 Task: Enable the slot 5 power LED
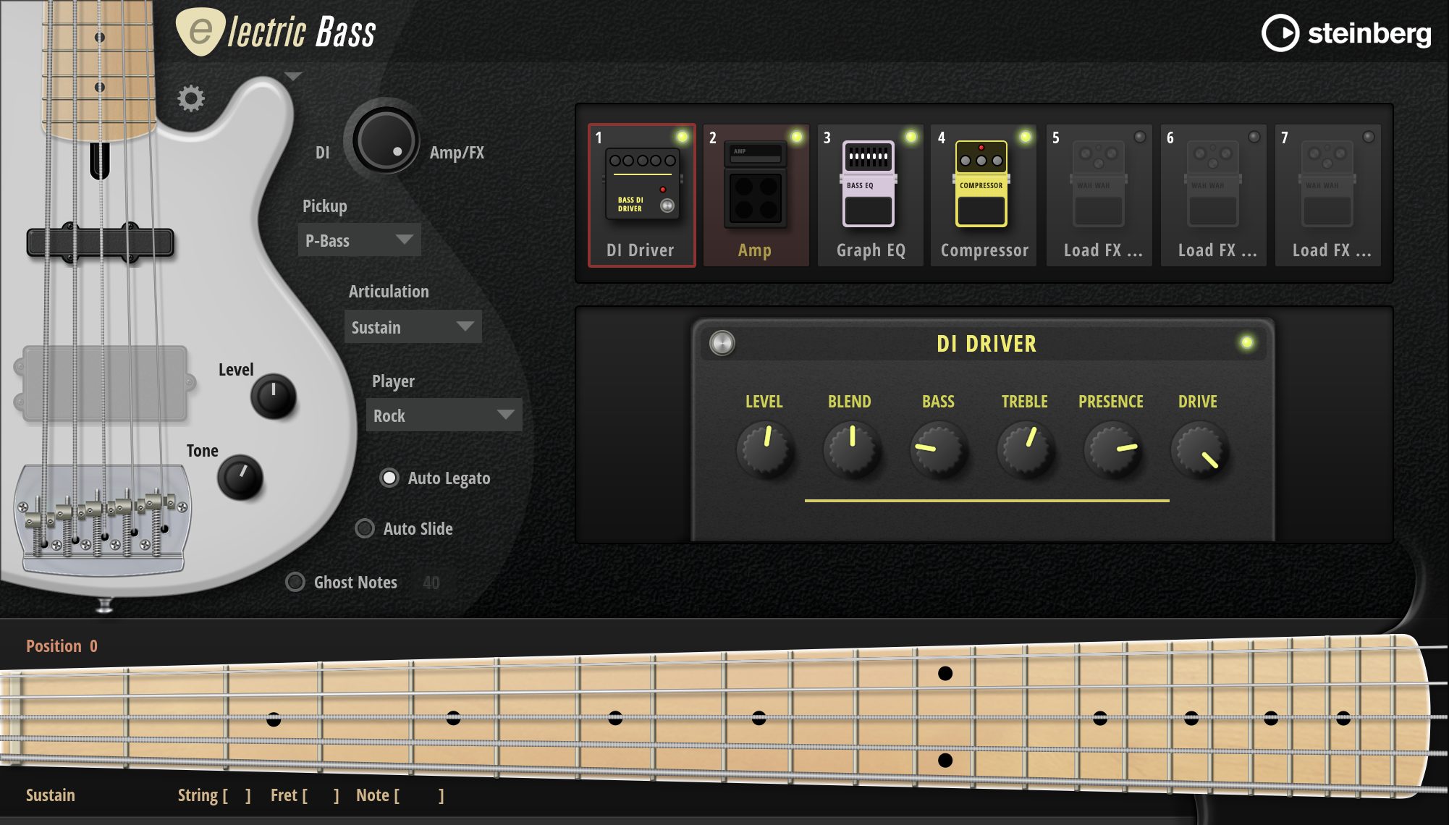[1140, 137]
